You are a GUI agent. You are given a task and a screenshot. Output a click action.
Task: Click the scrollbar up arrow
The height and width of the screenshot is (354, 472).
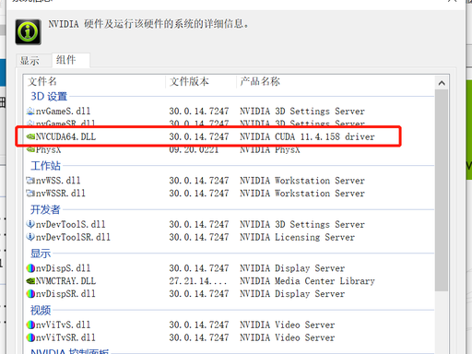pyautogui.click(x=442, y=83)
